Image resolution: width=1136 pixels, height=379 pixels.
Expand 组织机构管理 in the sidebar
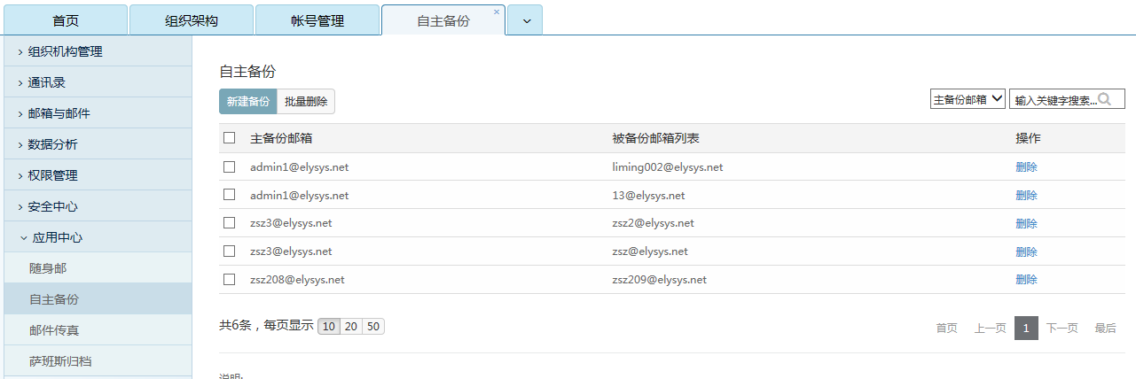65,51
